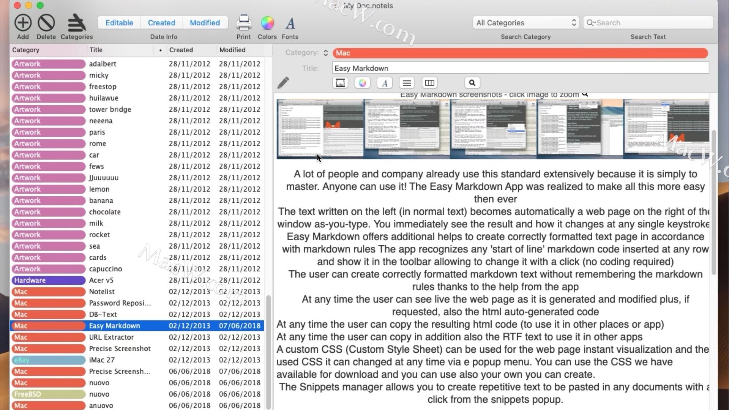Sort by the Category column header
729x410 pixels.
(48, 50)
